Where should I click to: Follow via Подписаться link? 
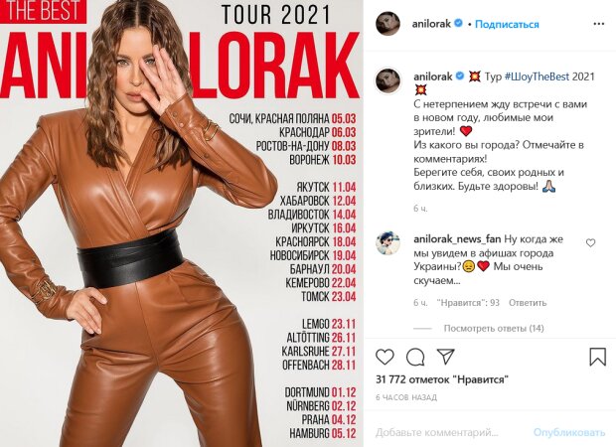point(507,25)
